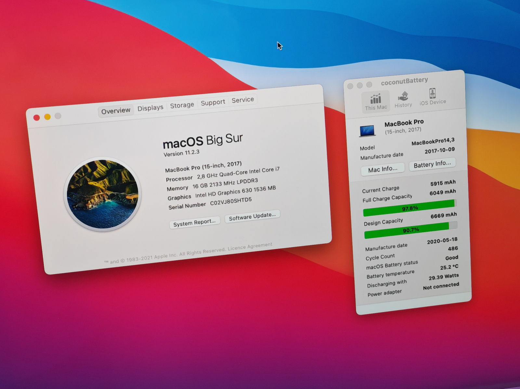Click battery temperature 25.2 °C value
Screen dimensions: 520x389
coord(449,267)
